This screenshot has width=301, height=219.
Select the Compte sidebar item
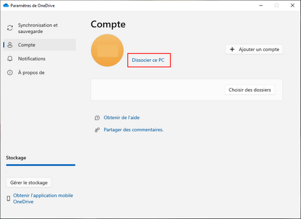40,45
